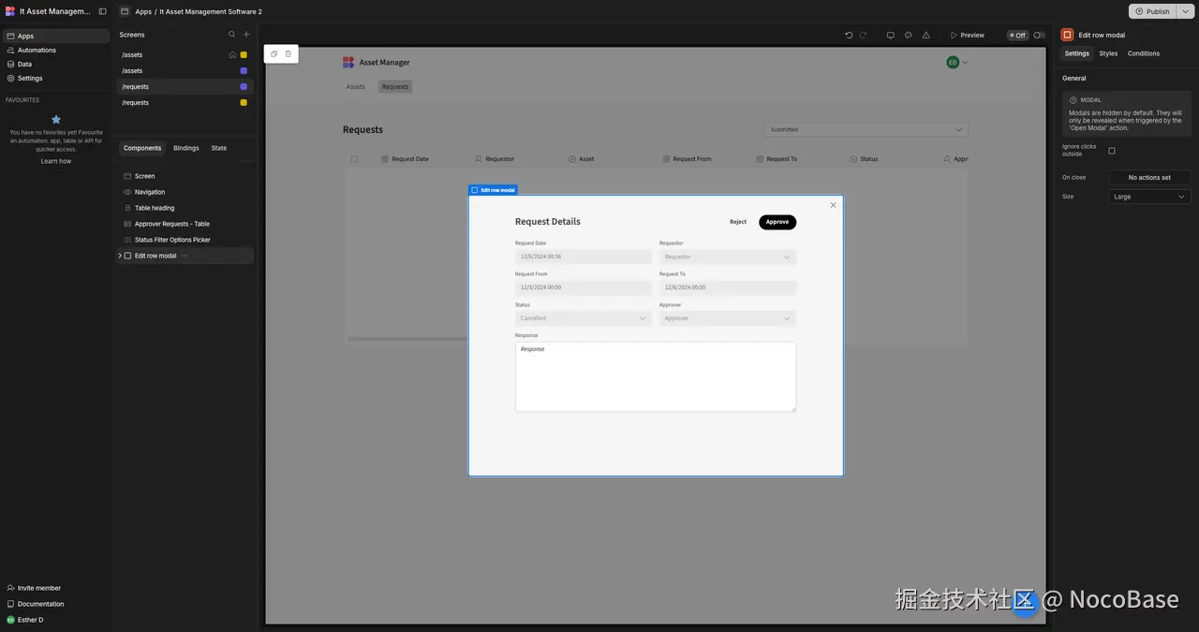Expand the Edit row modal tree item
This screenshot has width=1199, height=632.
[119, 256]
